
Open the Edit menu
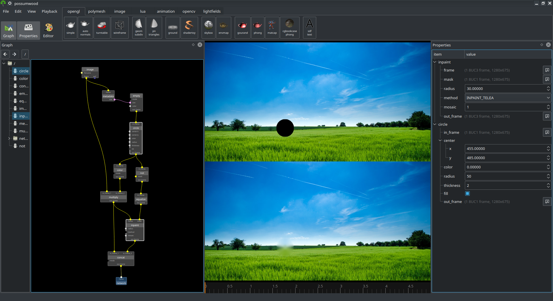(18, 11)
